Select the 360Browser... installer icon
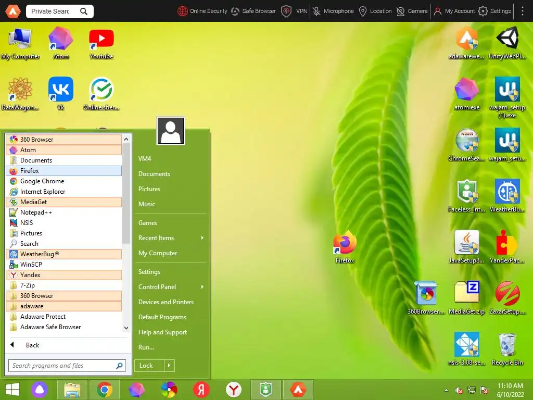Viewport: 533px width, 400px height. (x=426, y=298)
